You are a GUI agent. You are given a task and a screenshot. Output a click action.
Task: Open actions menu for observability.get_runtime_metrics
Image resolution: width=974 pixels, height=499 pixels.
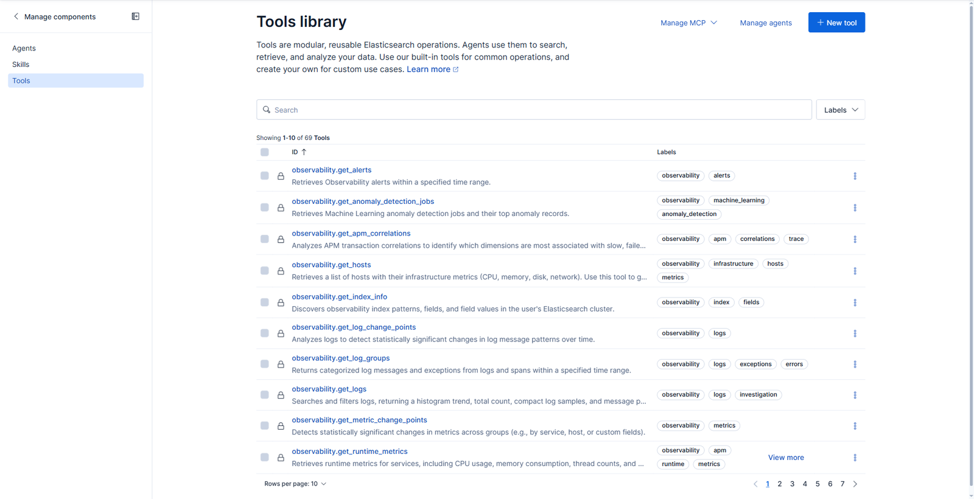point(855,458)
